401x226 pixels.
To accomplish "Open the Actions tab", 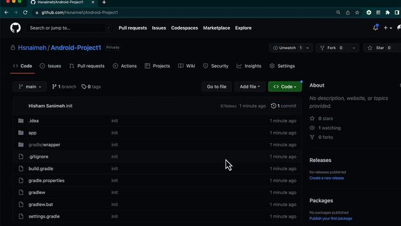I will coord(125,66).
